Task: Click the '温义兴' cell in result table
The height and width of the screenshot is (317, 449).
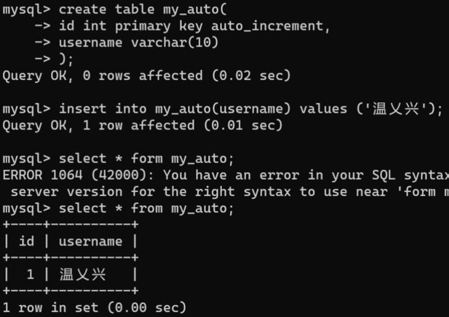Action: pyautogui.click(x=82, y=274)
